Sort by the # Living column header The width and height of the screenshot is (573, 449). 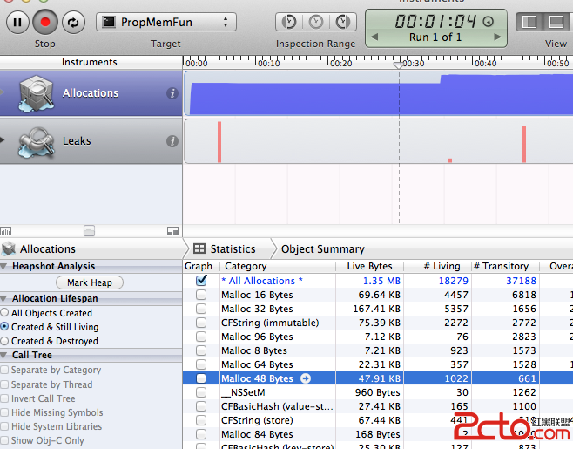tap(437, 266)
